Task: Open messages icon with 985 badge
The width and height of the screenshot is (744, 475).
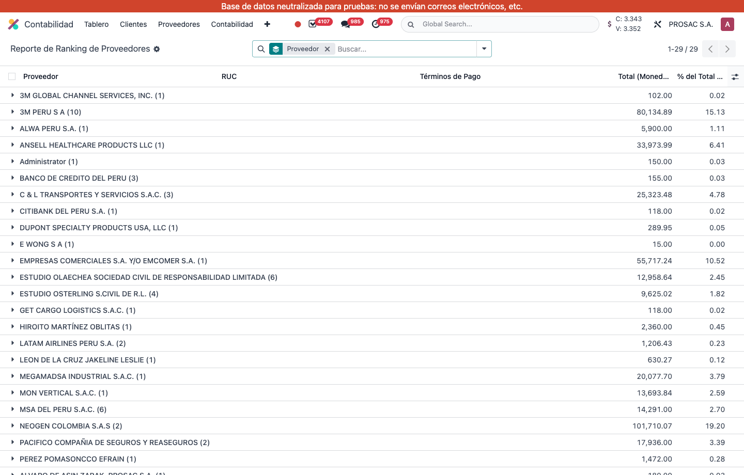Action: tap(345, 24)
